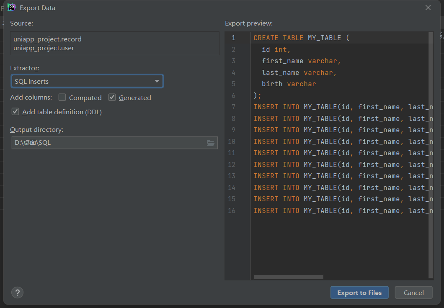The height and width of the screenshot is (308, 444).
Task: Click the DataGrip logo in title bar
Action: pos(11,8)
